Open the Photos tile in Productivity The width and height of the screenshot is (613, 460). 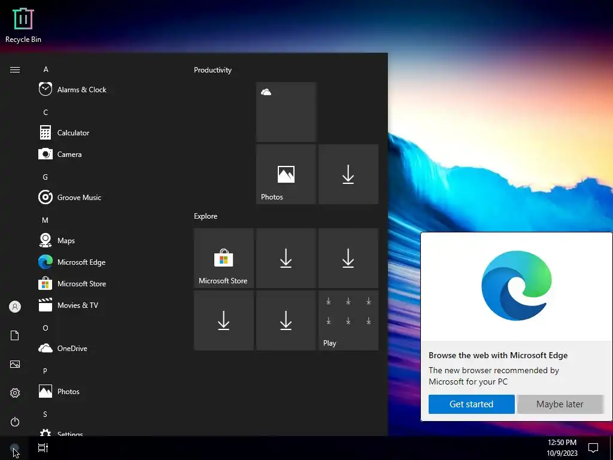point(286,174)
